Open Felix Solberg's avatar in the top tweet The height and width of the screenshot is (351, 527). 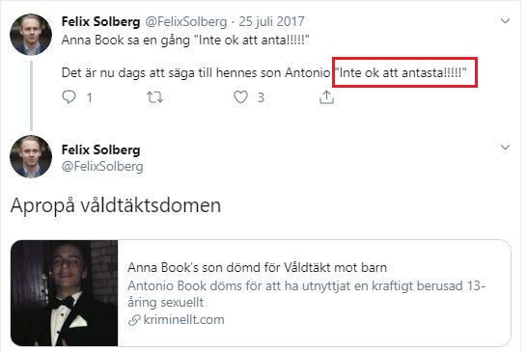click(x=31, y=35)
